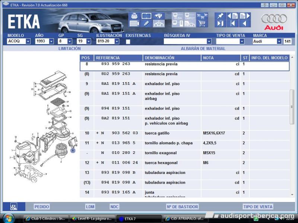Click highlighted callout 8 in the illustration
The height and width of the screenshot is (223, 298).
tap(73, 151)
